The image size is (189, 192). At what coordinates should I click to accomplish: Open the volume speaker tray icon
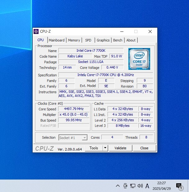tap(140, 186)
